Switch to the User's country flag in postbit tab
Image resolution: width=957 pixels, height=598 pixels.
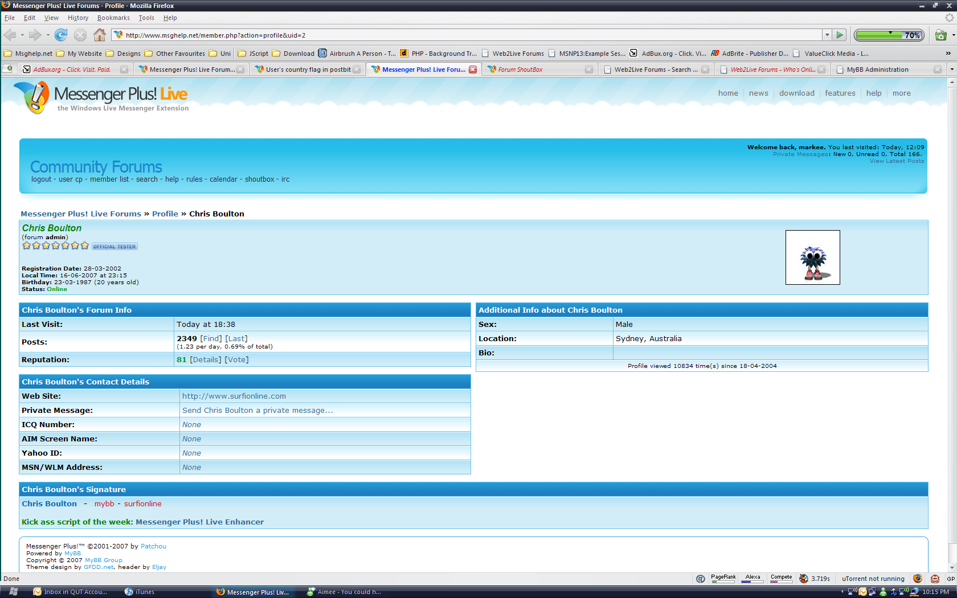pyautogui.click(x=308, y=69)
